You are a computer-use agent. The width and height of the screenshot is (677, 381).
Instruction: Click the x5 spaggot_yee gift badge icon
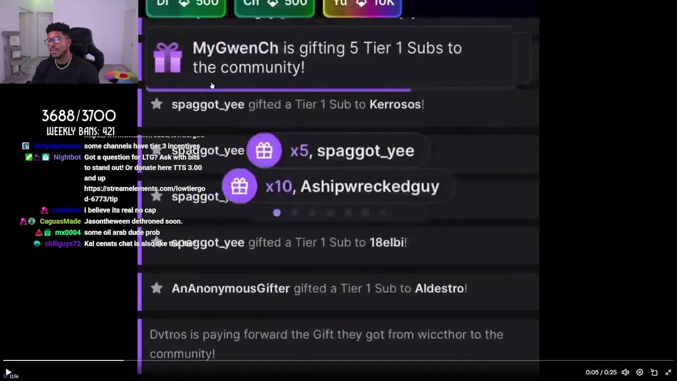click(x=264, y=151)
